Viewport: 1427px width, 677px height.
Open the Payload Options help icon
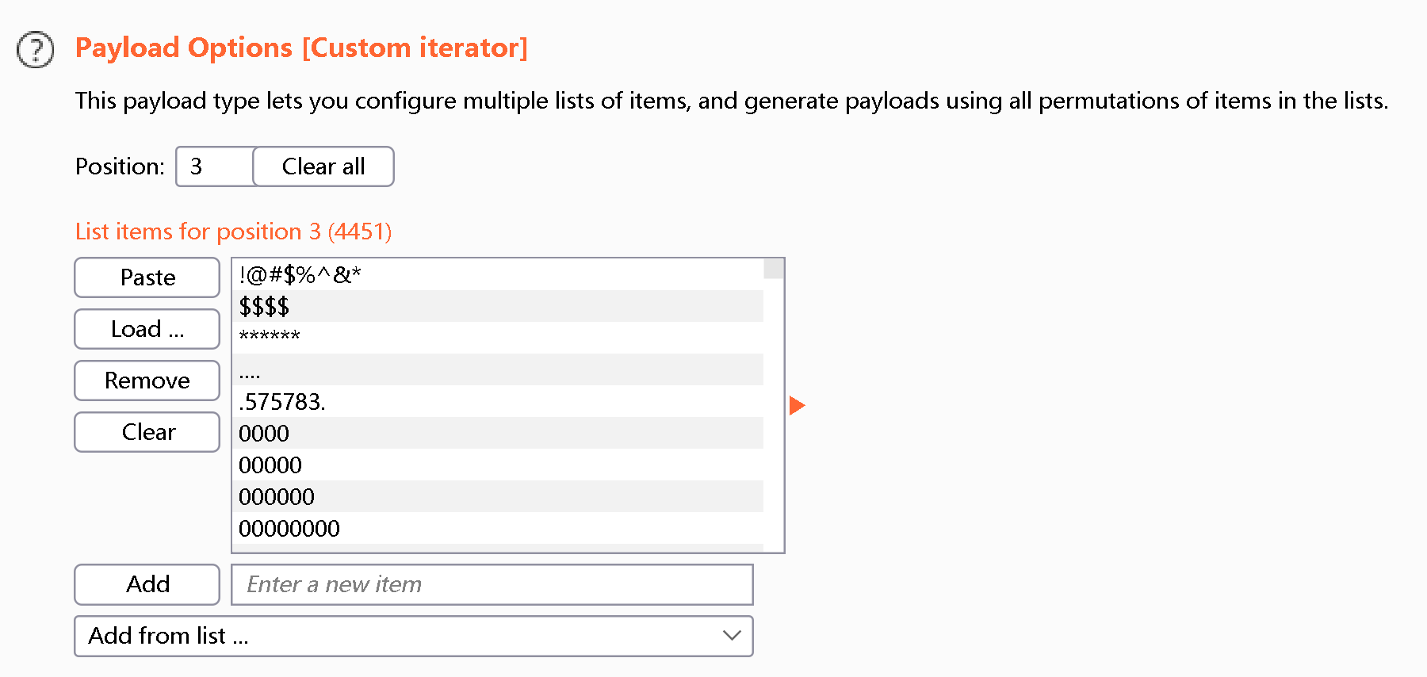pyautogui.click(x=36, y=50)
